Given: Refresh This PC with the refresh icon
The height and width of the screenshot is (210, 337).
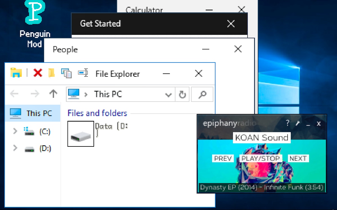Looking at the screenshot, I should [182, 94].
